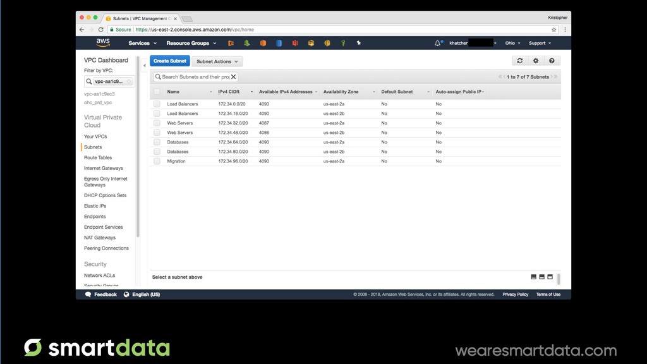Clear the subnet search with the X
647x364 pixels.
234,76
